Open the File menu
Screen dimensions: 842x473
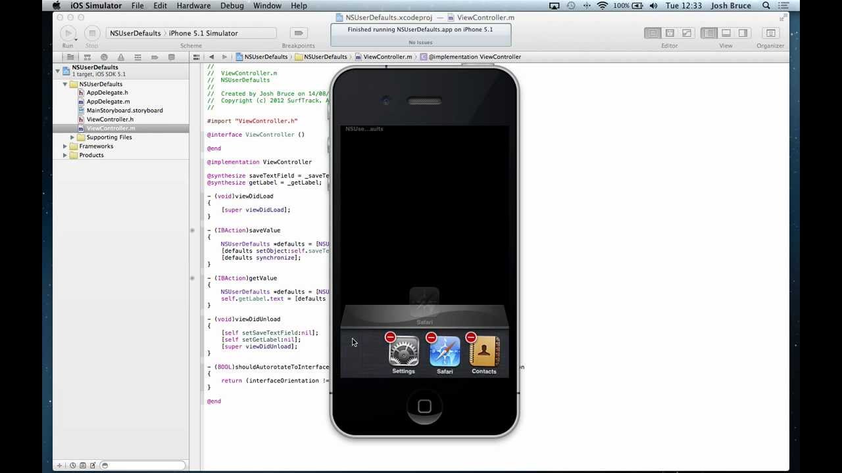[x=137, y=6]
